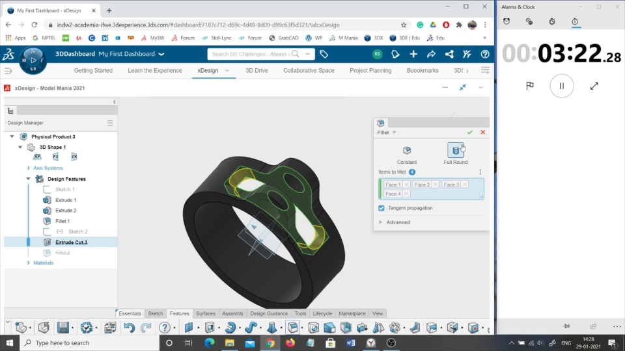Screen dimensions: 625x351
Task: Select Extrude.1 in the design tree
Action: point(65,200)
